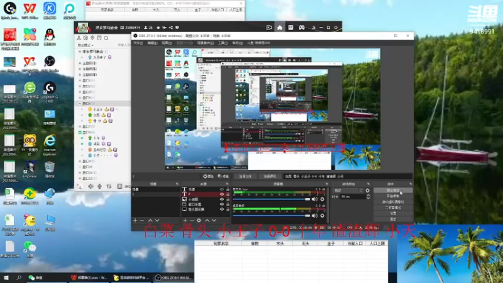Viewport: 503px width, 283px height.
Task: Click the YY home icon
Action: (280, 28)
